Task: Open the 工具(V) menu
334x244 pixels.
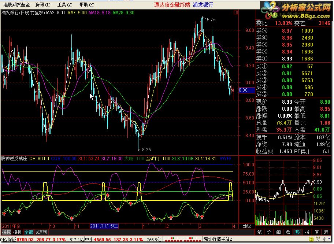Action: pyautogui.click(x=64, y=4)
